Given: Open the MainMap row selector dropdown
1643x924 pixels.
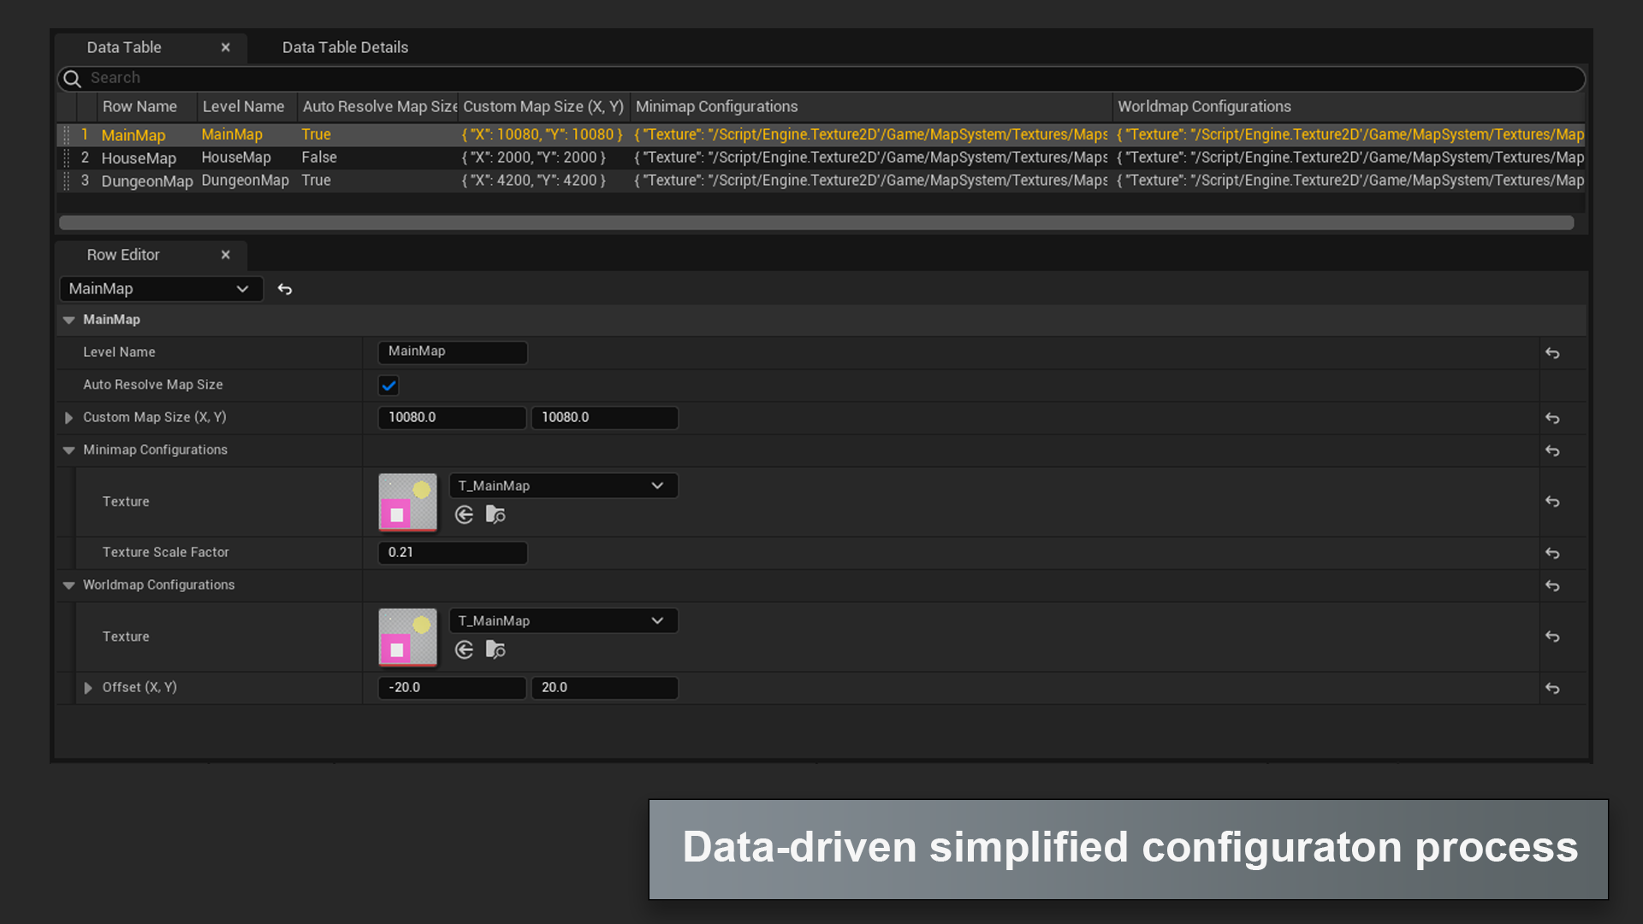Looking at the screenshot, I should 160,289.
